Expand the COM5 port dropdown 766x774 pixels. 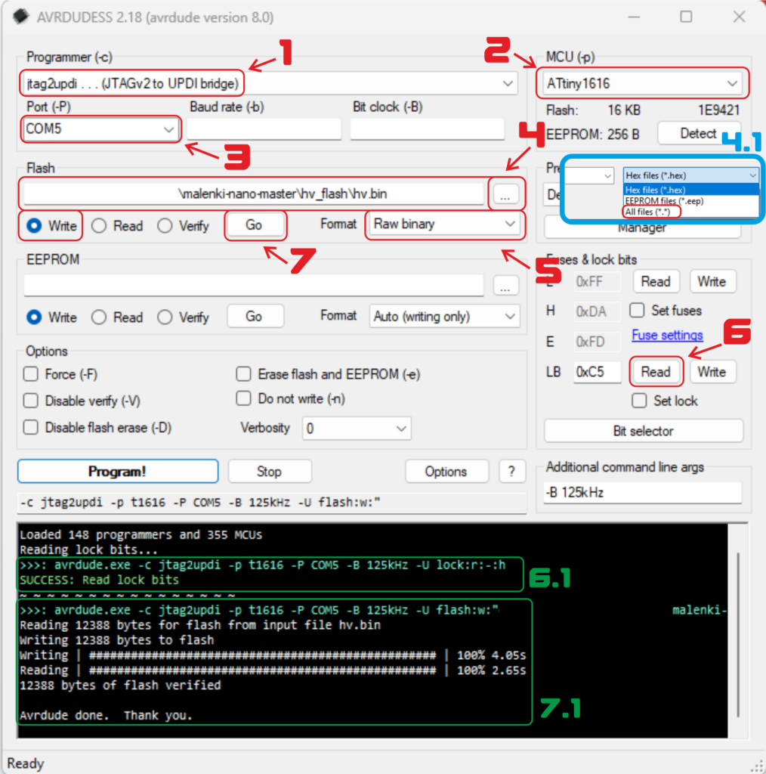point(100,129)
